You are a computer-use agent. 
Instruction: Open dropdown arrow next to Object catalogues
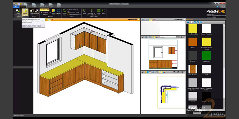point(20,15)
